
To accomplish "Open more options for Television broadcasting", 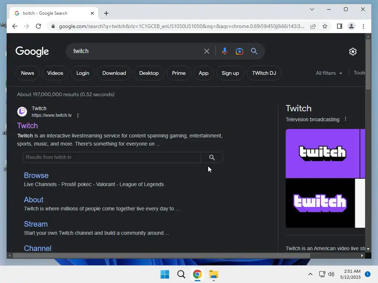I will tap(346, 119).
